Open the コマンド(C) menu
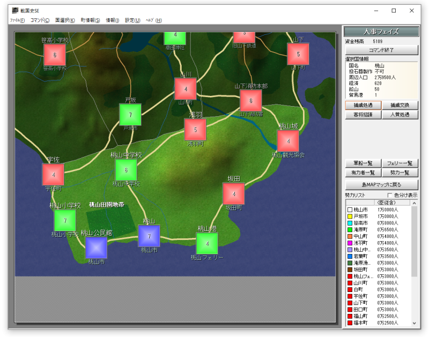The width and height of the screenshot is (429, 337). click(40, 20)
